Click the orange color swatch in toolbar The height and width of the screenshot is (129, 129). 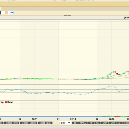click(7, 13)
